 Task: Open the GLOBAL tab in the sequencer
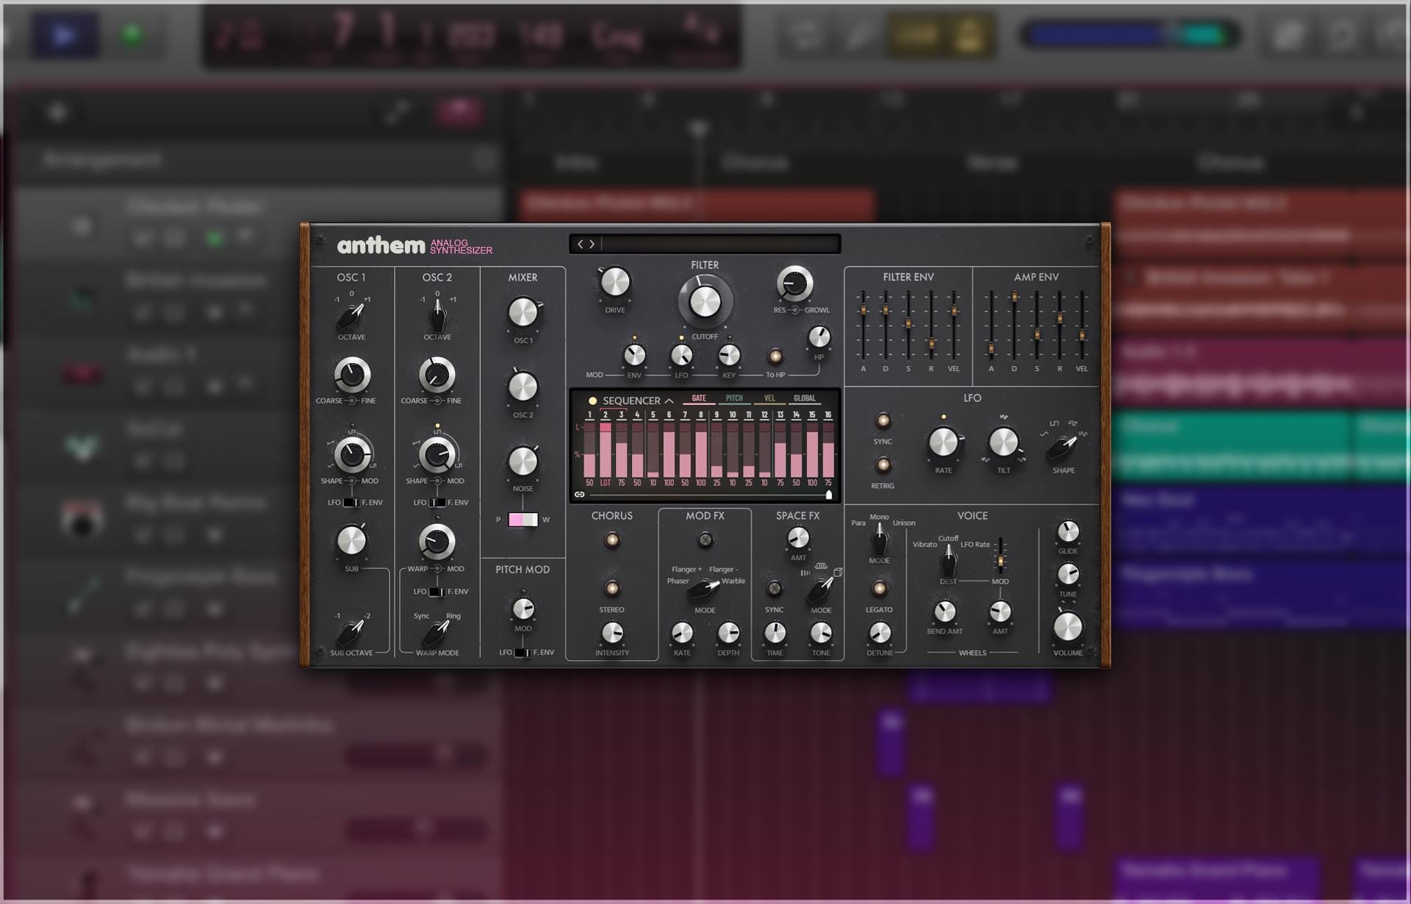point(805,398)
